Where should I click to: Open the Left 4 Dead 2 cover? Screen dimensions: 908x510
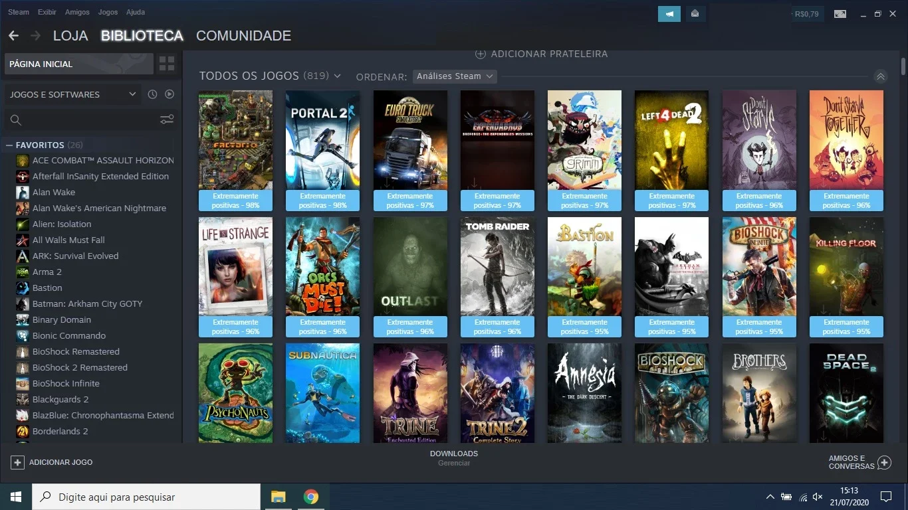click(x=671, y=140)
